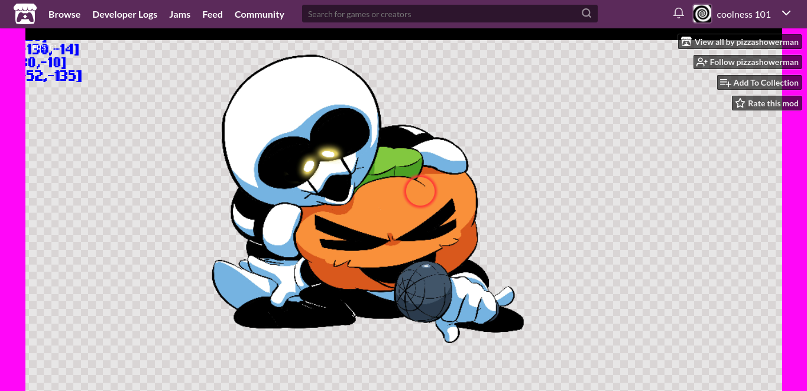Click the add-user icon beside Follow pizzashowerman
Screen dimensions: 807x391
point(702,62)
